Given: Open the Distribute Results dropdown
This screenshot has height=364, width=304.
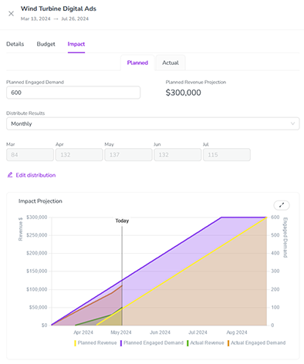Looking at the screenshot, I should point(153,123).
